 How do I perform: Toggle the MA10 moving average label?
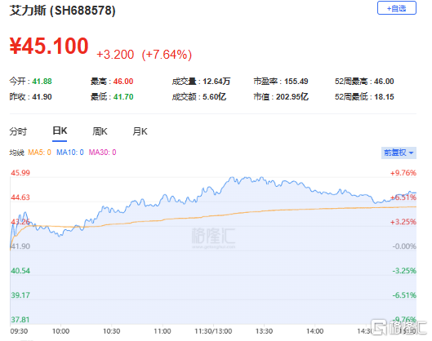(70, 153)
